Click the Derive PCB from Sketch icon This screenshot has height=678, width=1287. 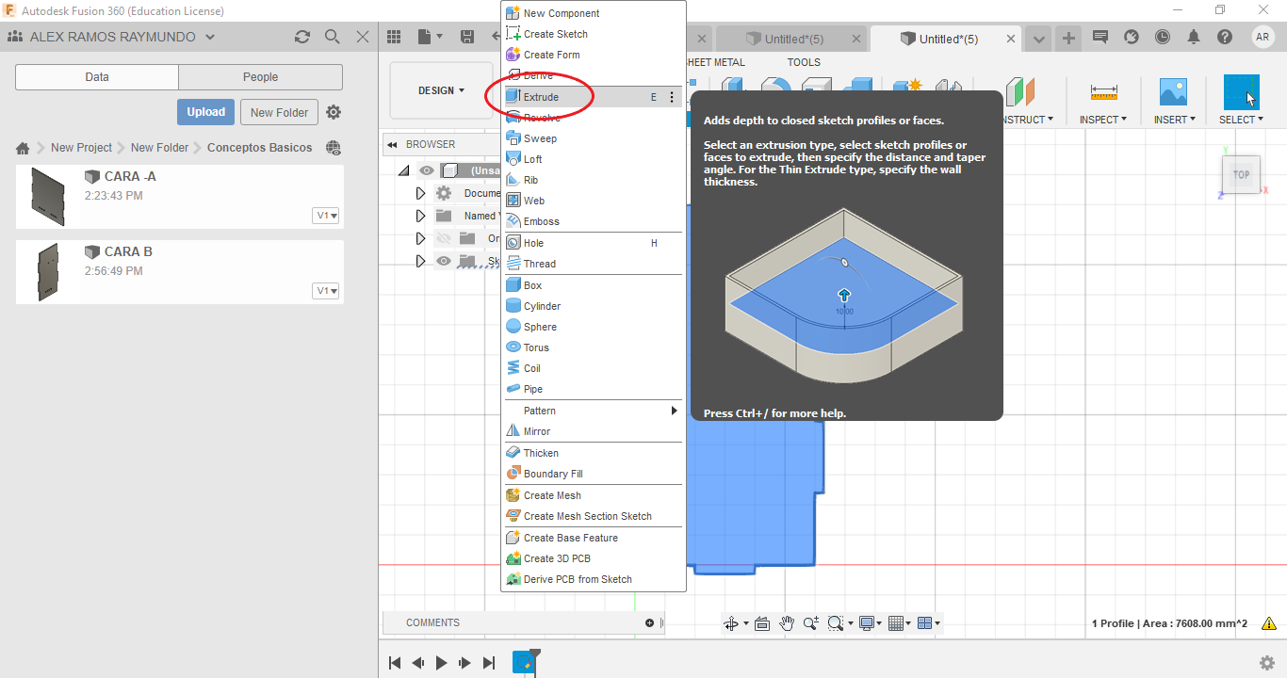[x=513, y=579]
